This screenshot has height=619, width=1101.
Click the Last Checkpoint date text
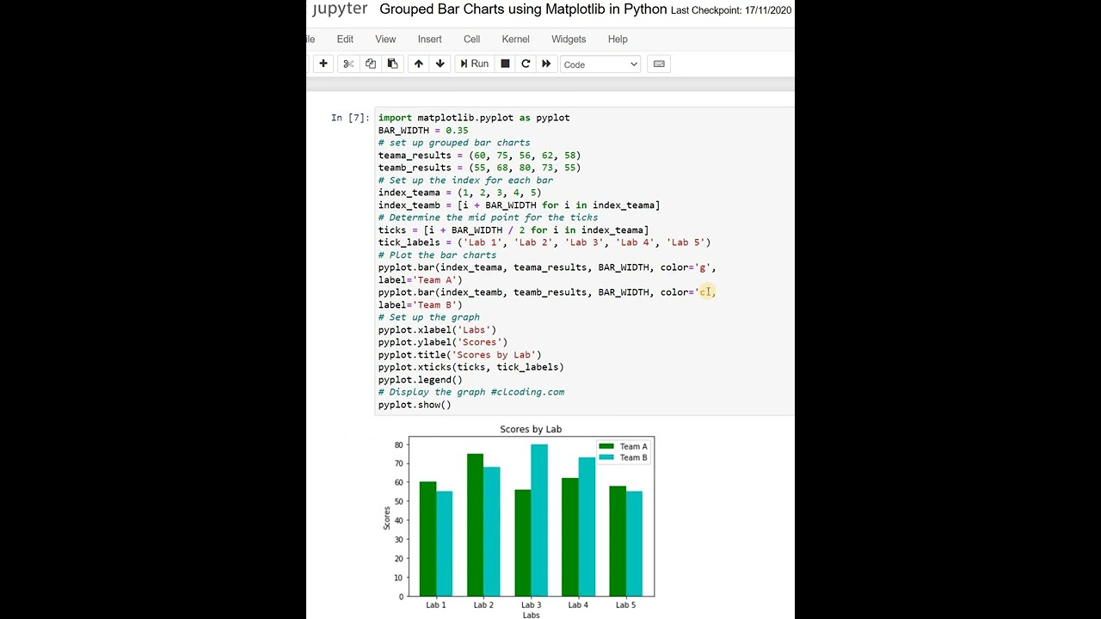pyautogui.click(x=731, y=10)
